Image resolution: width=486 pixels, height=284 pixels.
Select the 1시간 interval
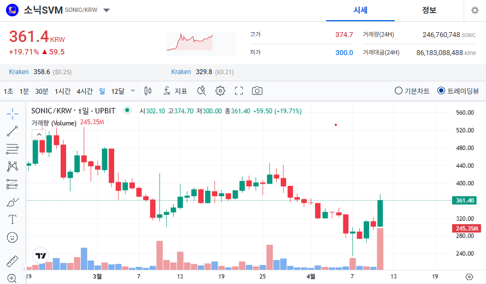tap(63, 91)
